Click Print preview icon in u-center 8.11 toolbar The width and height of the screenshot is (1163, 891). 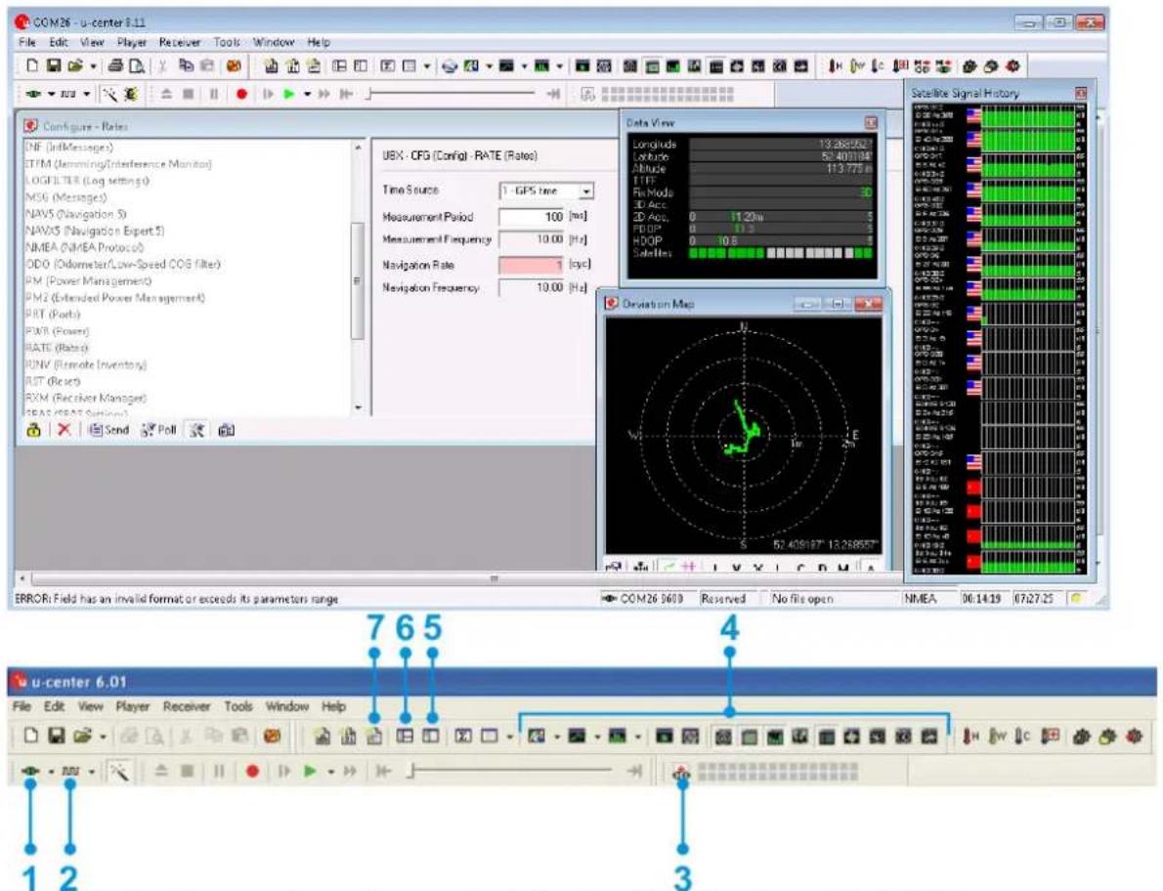(x=137, y=66)
